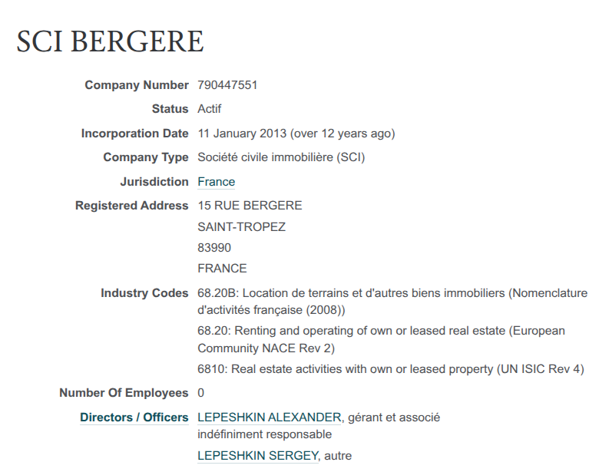Select the SAINT-TROPEZ address line

pos(241,227)
